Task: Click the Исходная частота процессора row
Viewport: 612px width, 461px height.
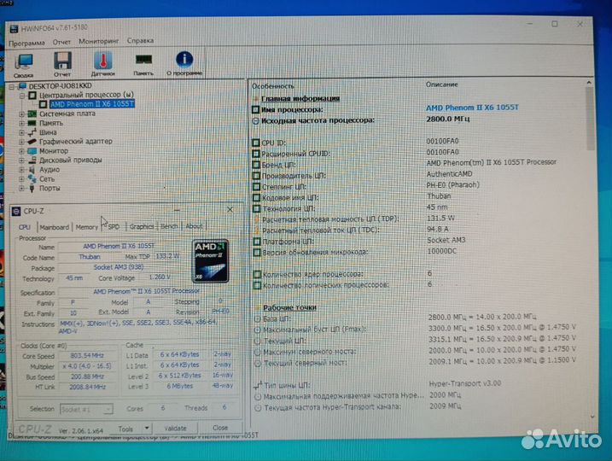Action: tap(361, 120)
